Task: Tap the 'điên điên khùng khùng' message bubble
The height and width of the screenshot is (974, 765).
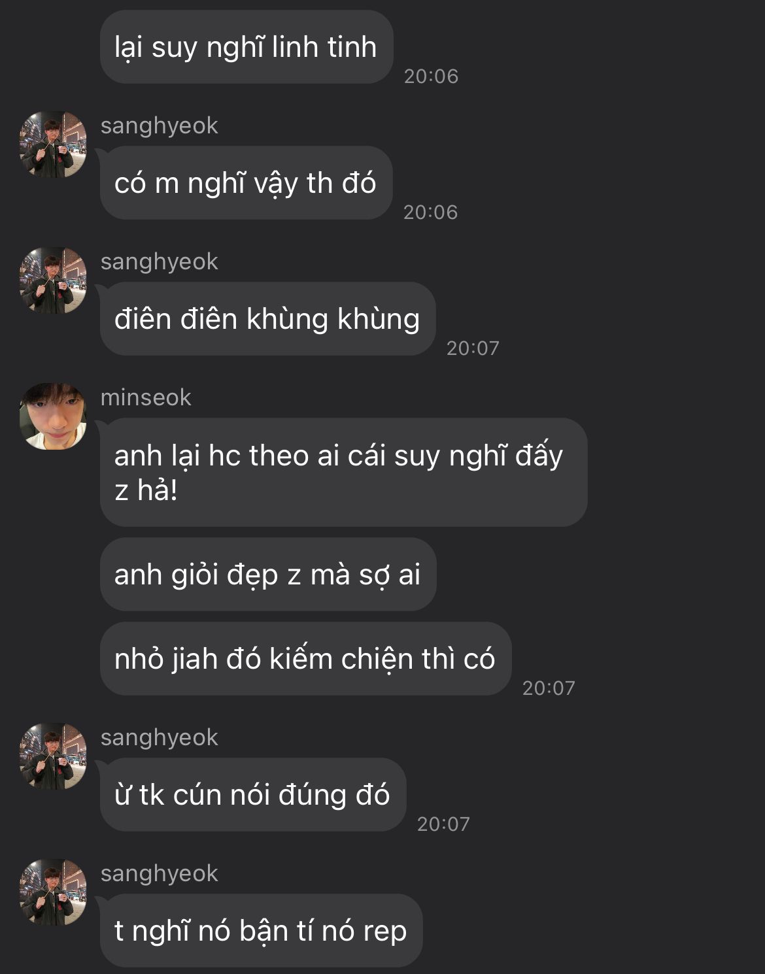Action: click(x=268, y=319)
